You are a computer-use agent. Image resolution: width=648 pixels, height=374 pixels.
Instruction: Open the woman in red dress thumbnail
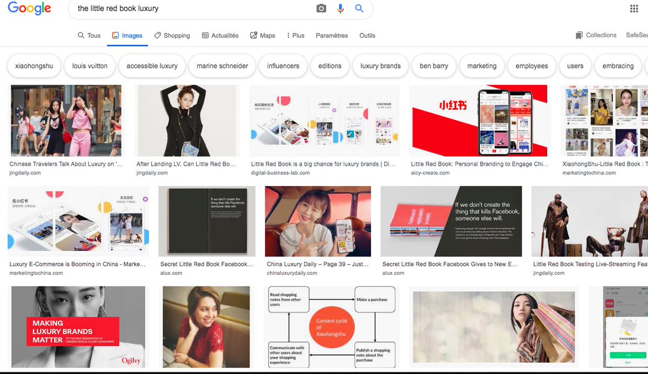coord(206,327)
